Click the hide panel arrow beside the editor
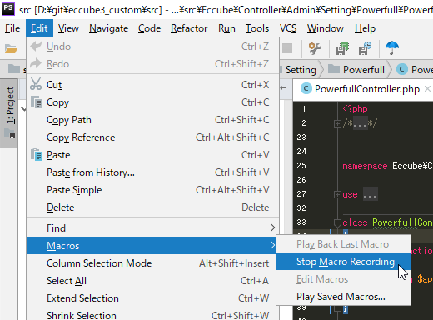433x320 pixels. (x=283, y=88)
